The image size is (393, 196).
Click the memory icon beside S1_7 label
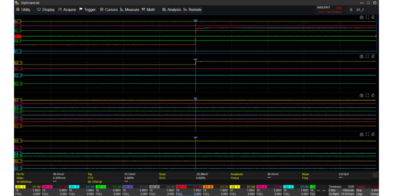click(351, 9)
